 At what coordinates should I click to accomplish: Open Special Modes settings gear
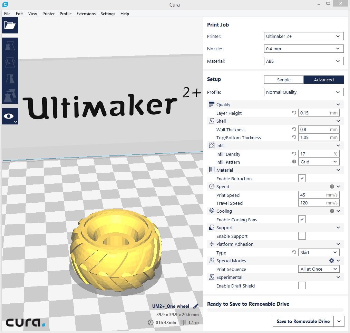pos(332,261)
